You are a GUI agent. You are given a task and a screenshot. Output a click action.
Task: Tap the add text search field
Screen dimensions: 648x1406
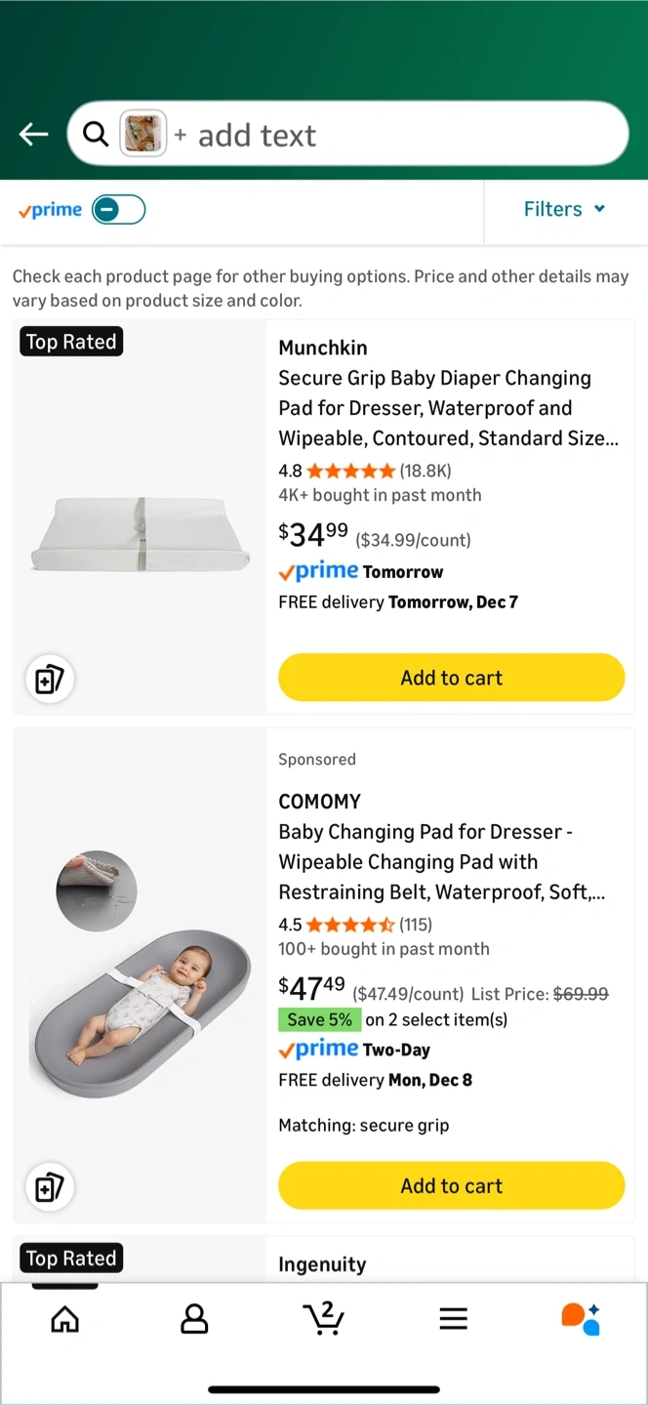click(390, 135)
